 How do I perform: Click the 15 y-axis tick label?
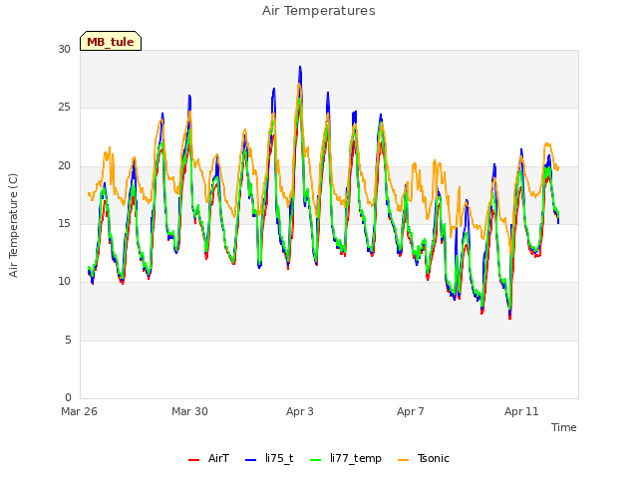(x=64, y=223)
